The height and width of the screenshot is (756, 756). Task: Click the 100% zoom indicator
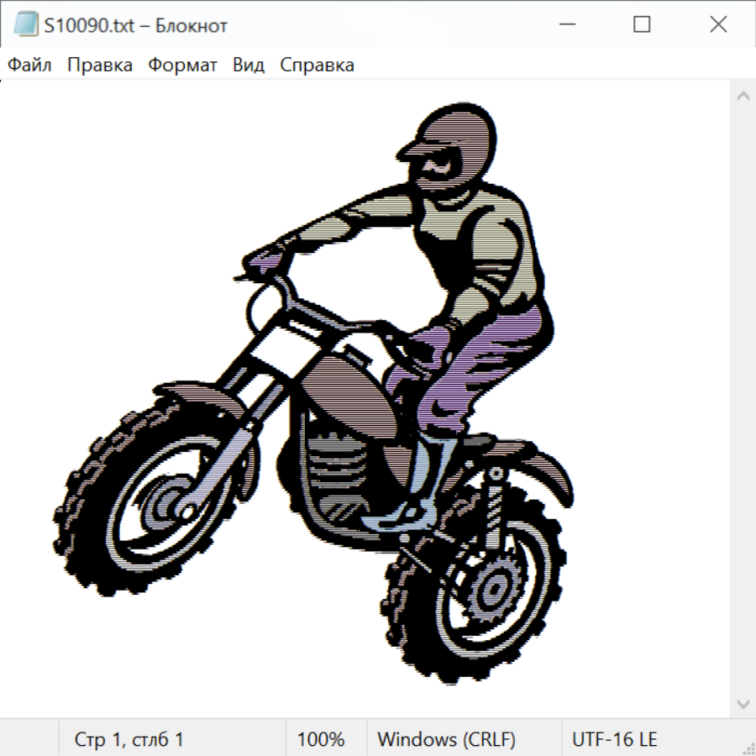tap(321, 739)
